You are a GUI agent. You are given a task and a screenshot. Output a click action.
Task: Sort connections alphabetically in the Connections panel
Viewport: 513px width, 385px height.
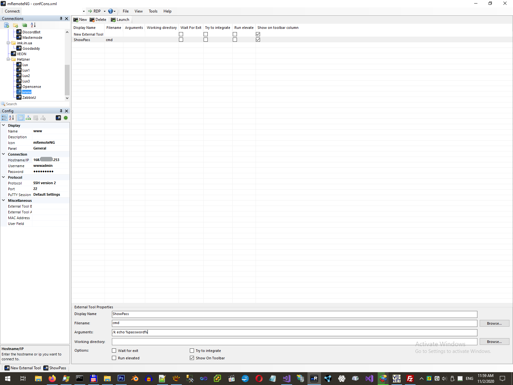coord(33,25)
